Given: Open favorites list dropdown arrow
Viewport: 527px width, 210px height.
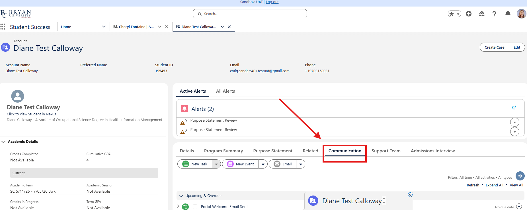Looking at the screenshot, I should click(458, 14).
